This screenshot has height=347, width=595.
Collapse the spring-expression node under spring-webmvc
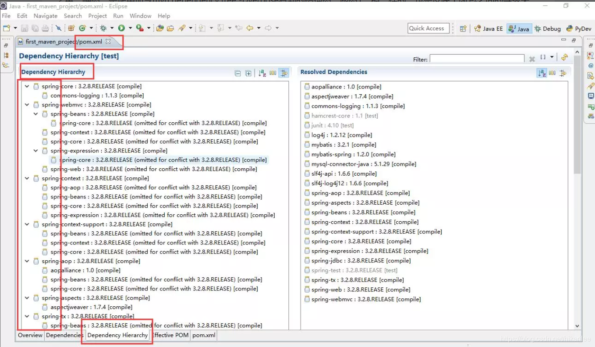pyautogui.click(x=36, y=151)
